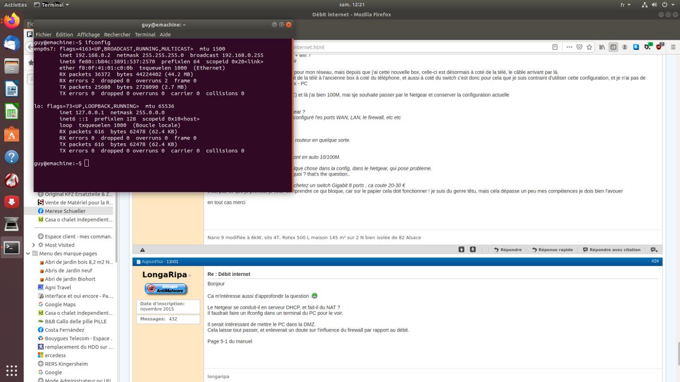Viewport: 680px width, 382px height.
Task: Show all applications grid
Action: (12, 370)
